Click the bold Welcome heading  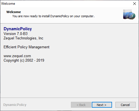pyautogui.click(x=14, y=12)
